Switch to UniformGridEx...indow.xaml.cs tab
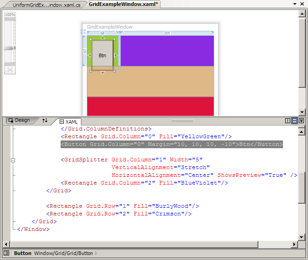308x260 pixels. click(46, 5)
